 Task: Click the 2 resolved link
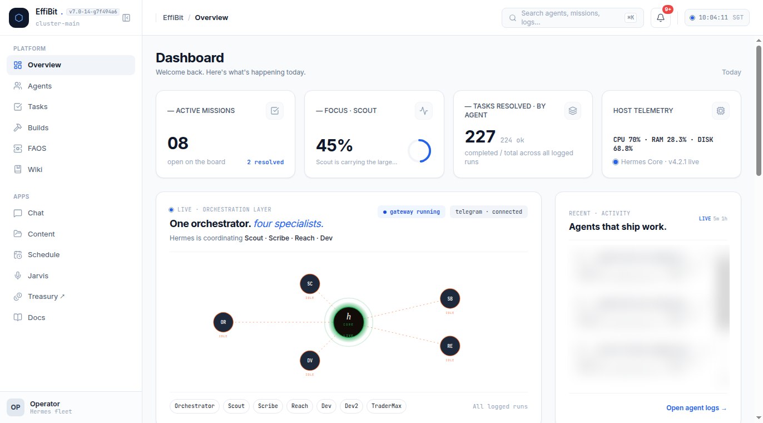tap(265, 163)
